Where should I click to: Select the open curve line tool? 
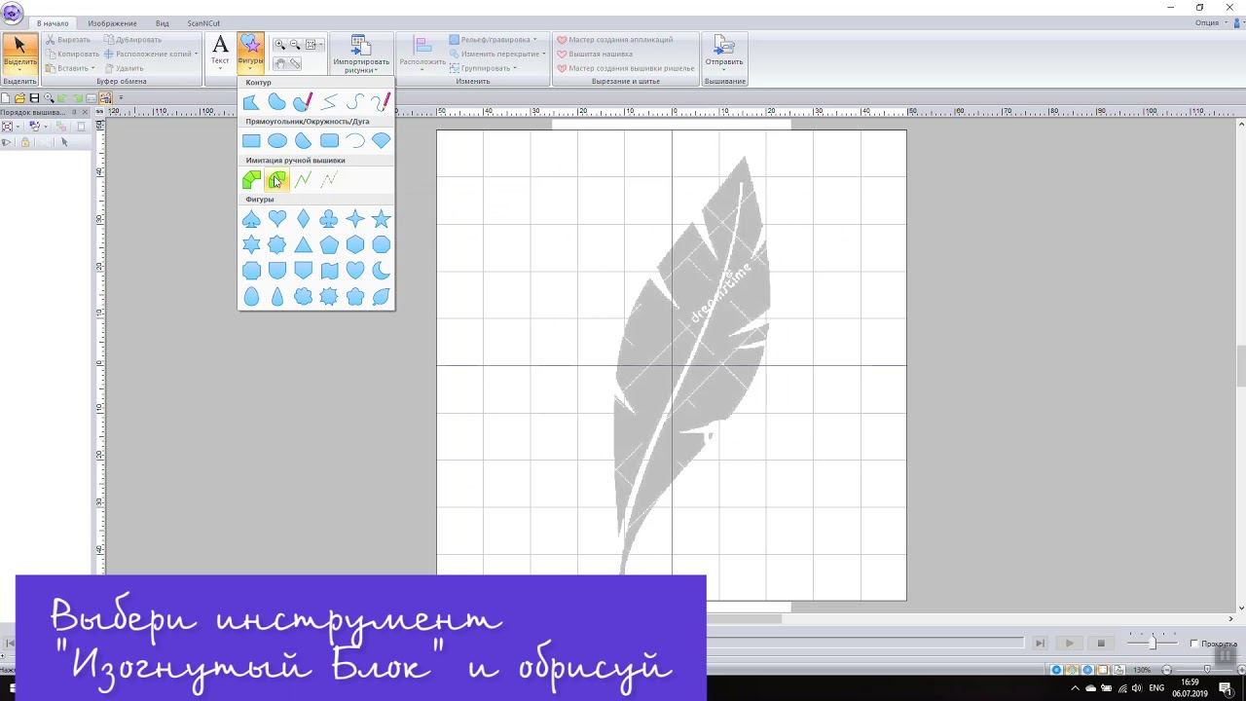click(355, 101)
